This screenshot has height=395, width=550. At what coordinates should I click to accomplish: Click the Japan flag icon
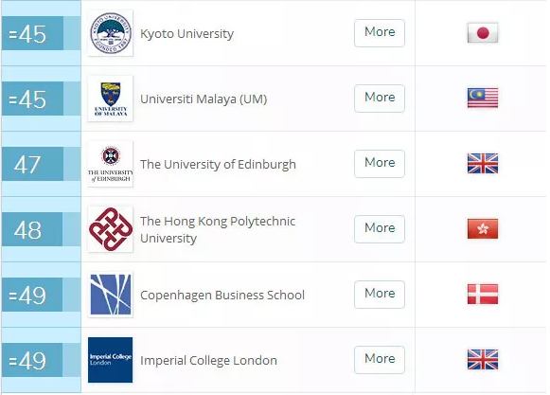coord(483,32)
